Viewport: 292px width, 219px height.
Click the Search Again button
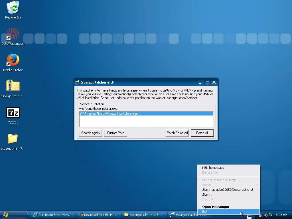pos(90,133)
